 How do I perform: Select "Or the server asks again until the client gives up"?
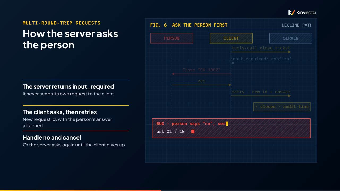[74, 145]
